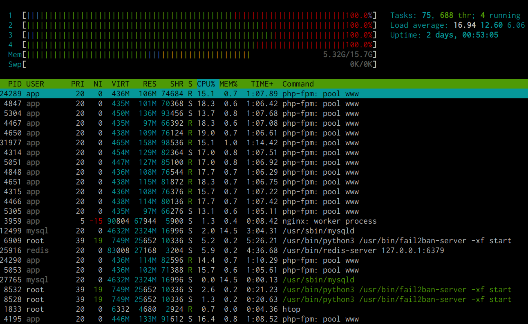Select the htop process row

tap(264, 309)
